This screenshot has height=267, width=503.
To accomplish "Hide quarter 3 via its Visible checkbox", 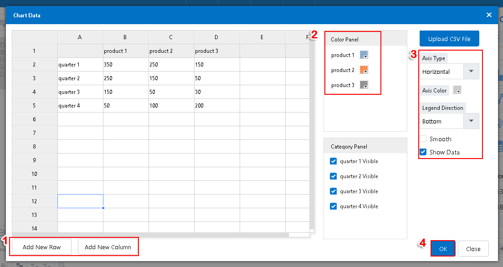I will 334,191.
